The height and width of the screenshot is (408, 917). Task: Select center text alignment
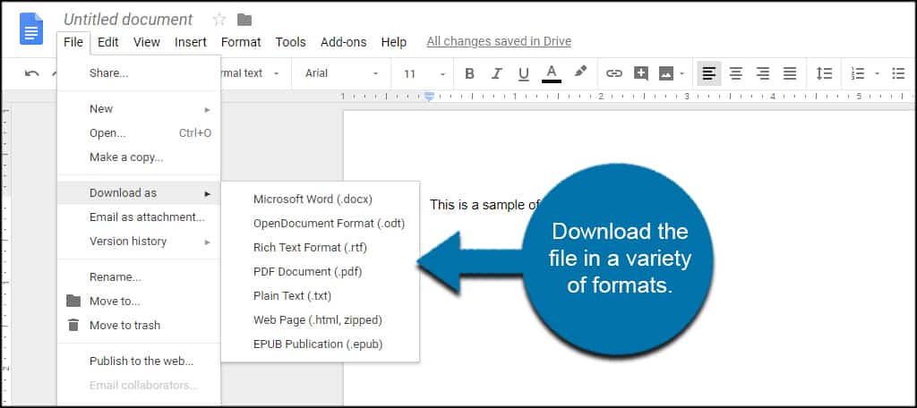pos(736,73)
